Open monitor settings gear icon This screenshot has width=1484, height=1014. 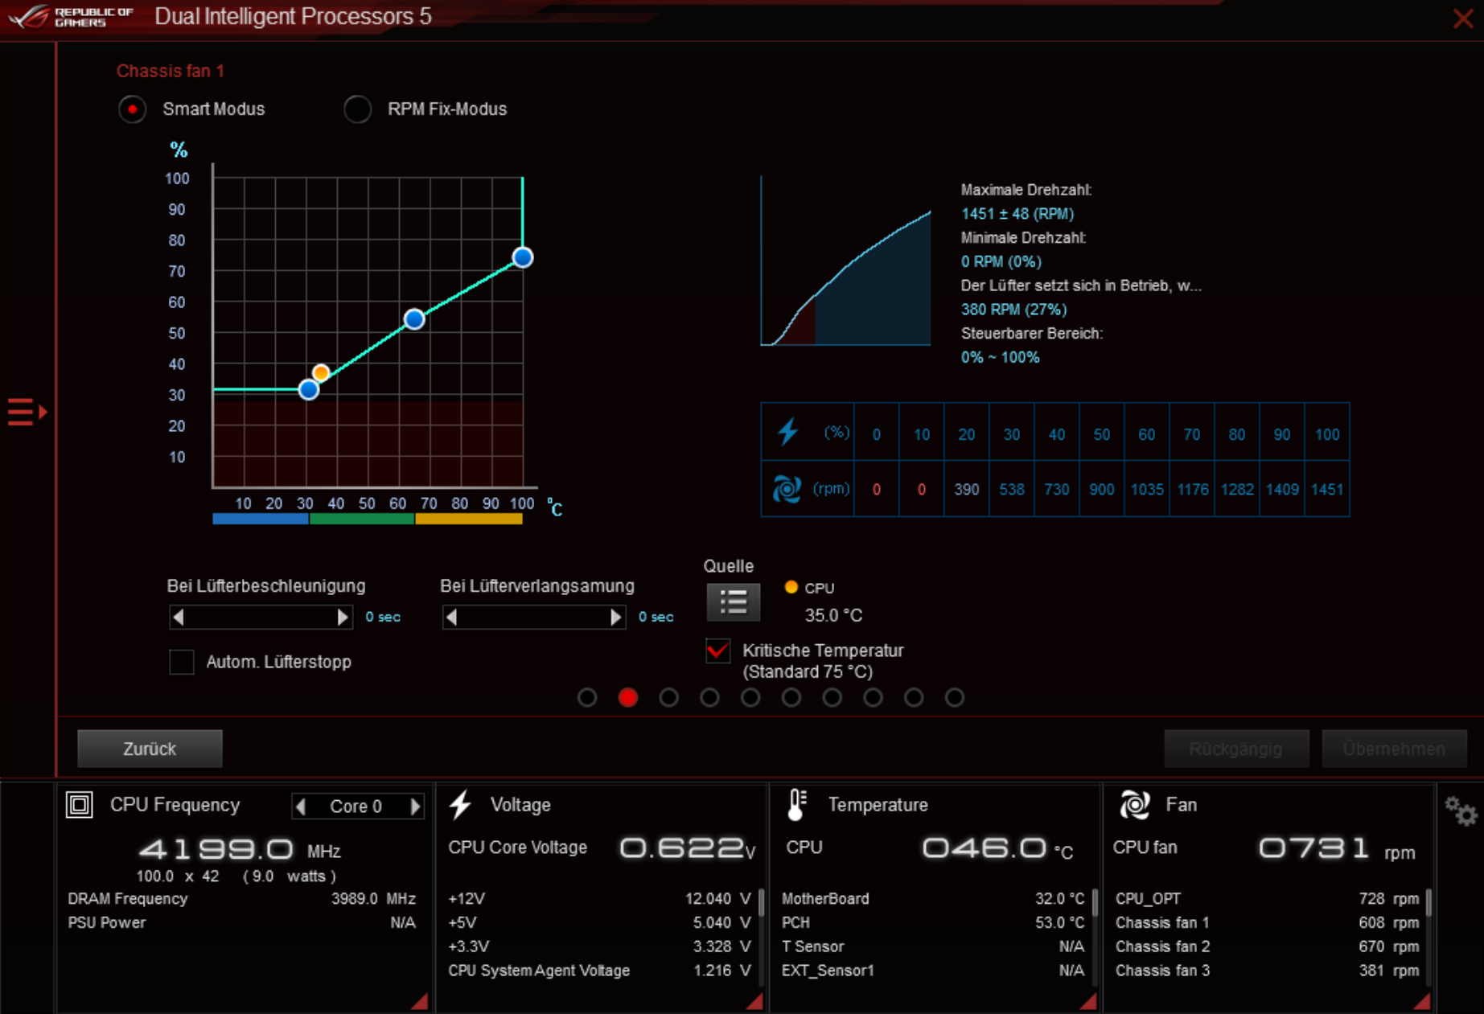(x=1461, y=811)
